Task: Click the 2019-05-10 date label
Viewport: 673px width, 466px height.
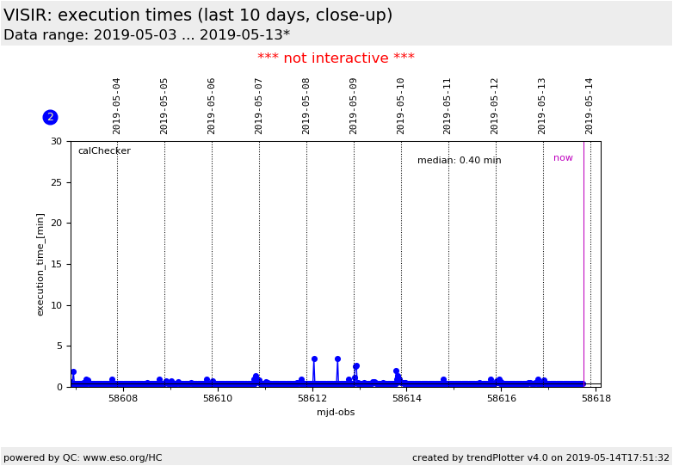Action: (x=401, y=106)
